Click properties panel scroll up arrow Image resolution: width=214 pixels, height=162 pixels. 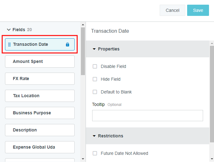[212, 43]
